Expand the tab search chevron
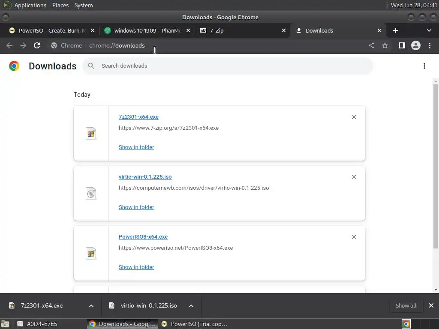439x329 pixels. pos(429,30)
